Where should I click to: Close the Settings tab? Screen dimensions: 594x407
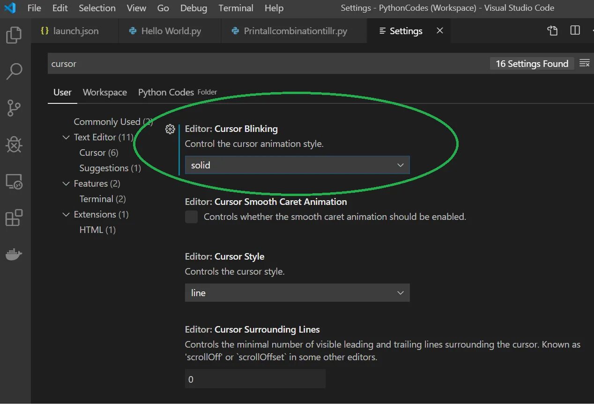[x=439, y=30]
